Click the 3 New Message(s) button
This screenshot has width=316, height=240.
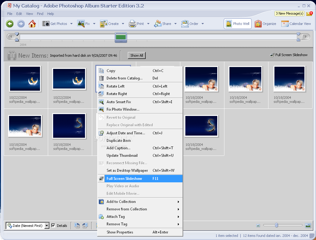click(290, 13)
